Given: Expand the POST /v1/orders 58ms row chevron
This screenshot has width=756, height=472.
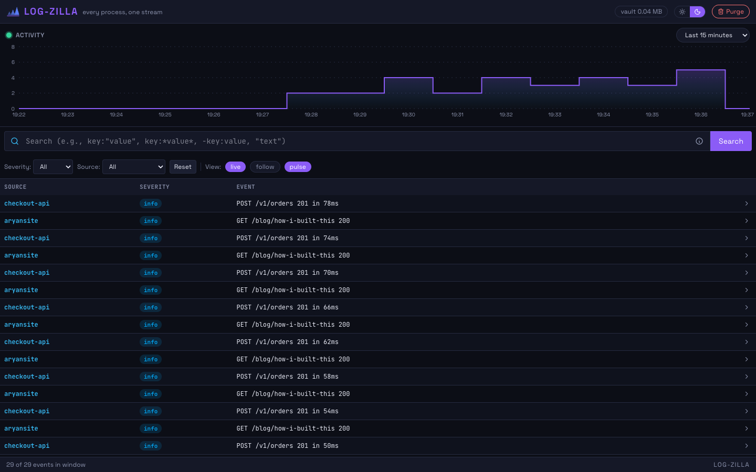Looking at the screenshot, I should [747, 377].
